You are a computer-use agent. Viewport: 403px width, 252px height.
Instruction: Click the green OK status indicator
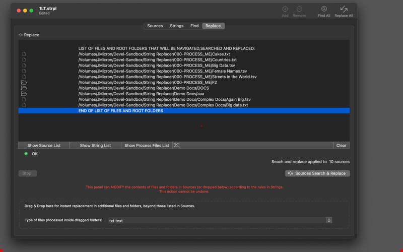26,154
